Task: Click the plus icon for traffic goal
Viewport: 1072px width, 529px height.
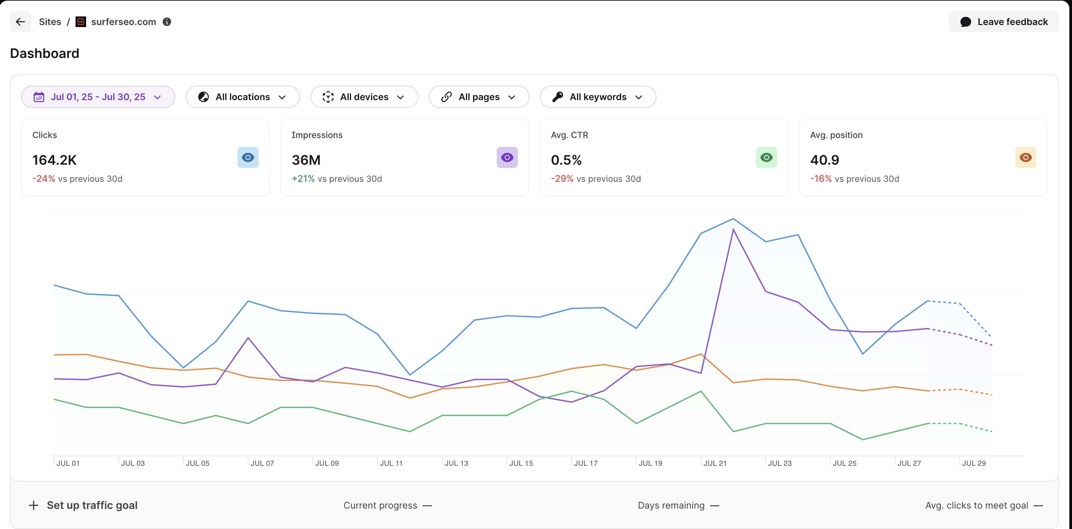Action: [x=34, y=505]
